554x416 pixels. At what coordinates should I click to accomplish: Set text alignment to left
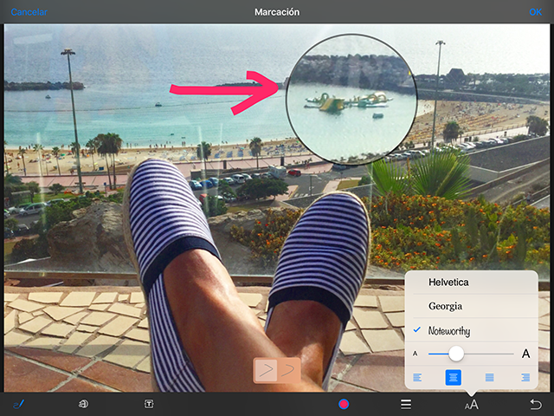pyautogui.click(x=417, y=378)
